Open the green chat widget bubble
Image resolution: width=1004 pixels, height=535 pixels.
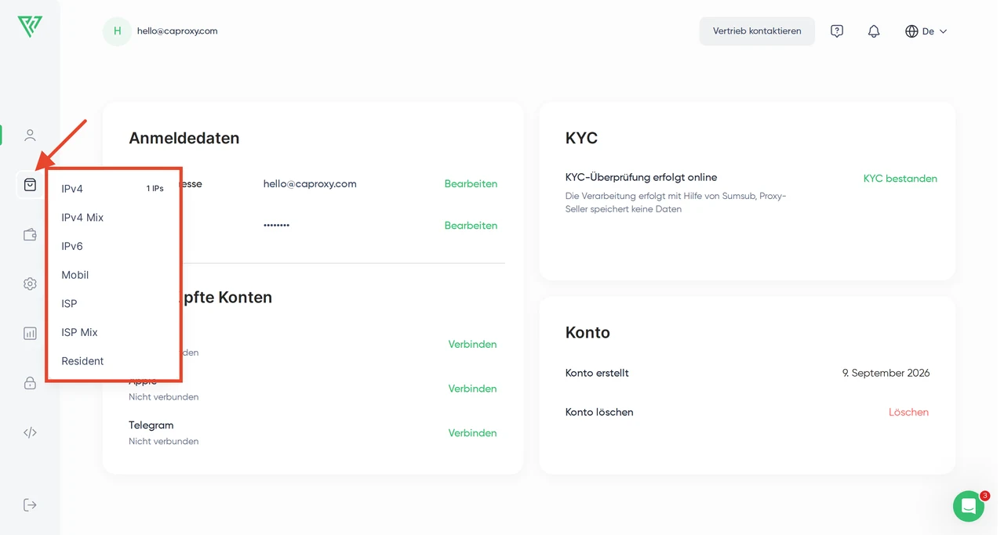pos(969,506)
